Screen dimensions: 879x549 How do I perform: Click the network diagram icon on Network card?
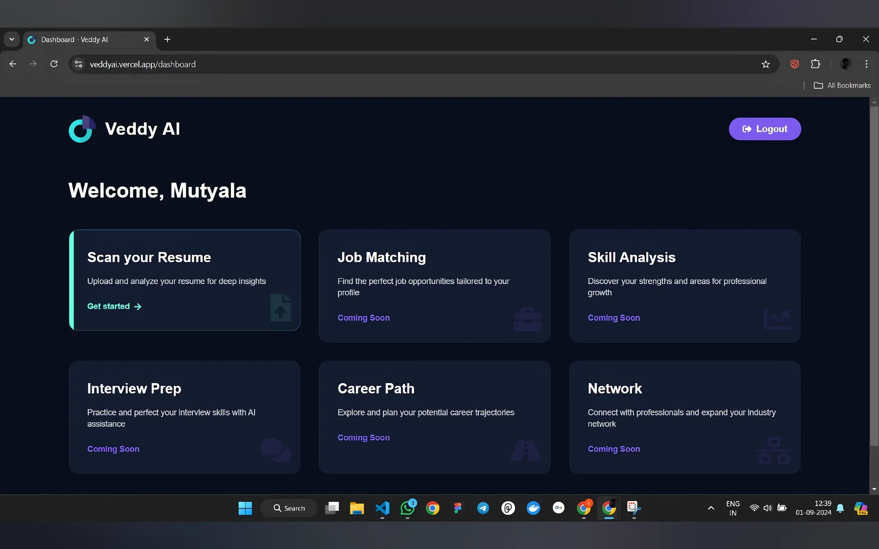click(x=773, y=450)
